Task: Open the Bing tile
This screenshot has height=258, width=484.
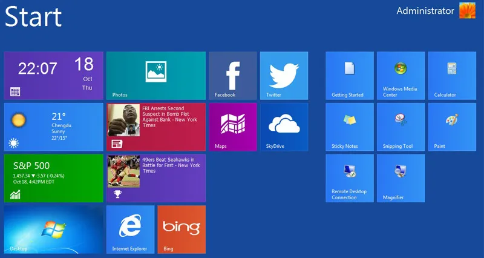Action: [x=181, y=229]
